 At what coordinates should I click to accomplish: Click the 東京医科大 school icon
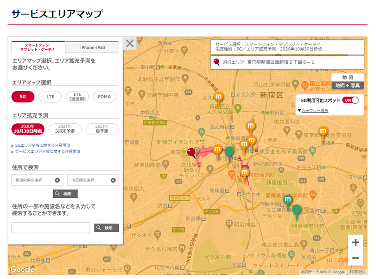pos(287,129)
